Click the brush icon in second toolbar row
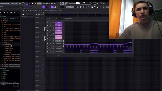162x91 pixels. [x=49, y=7]
